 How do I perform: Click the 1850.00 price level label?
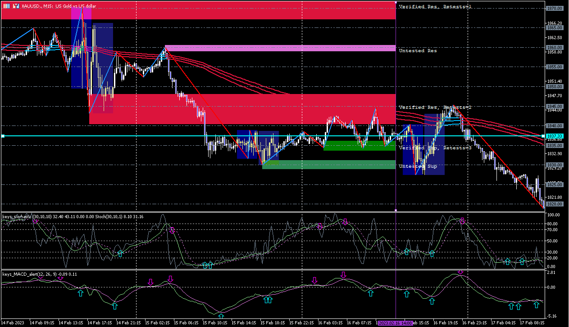coord(555,86)
